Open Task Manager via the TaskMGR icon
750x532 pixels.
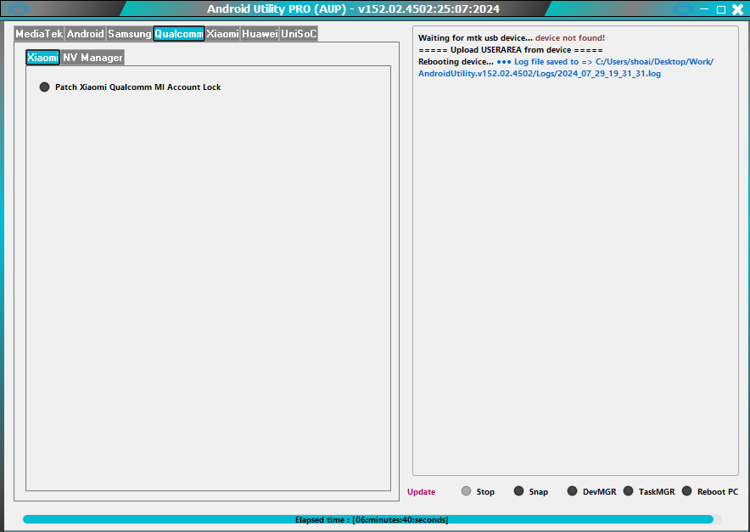(x=628, y=490)
